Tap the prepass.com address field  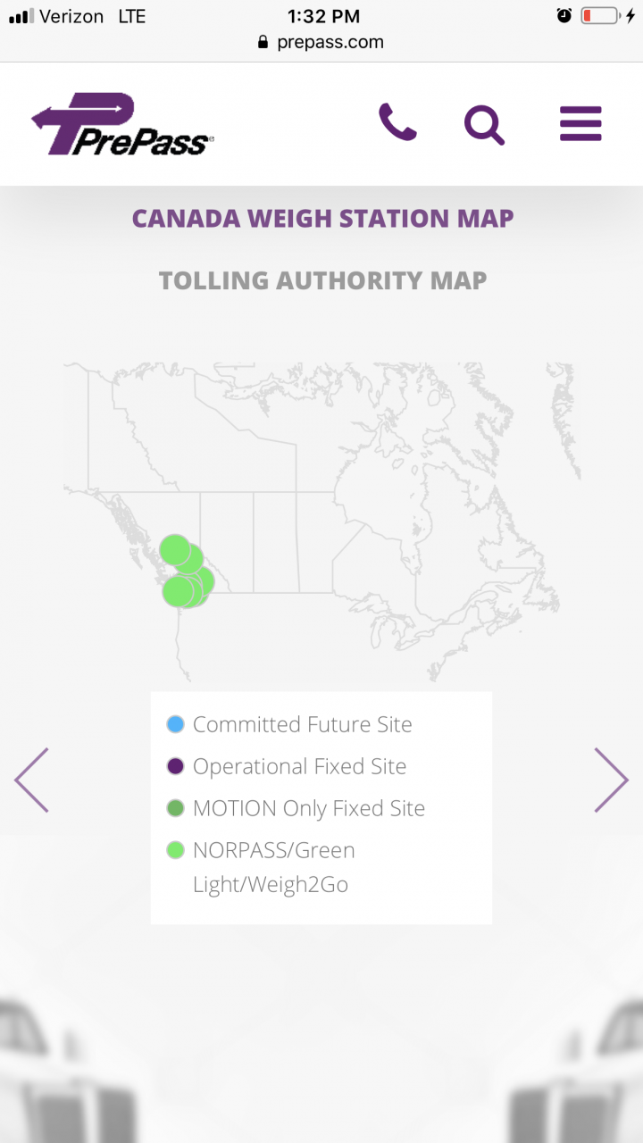click(x=321, y=42)
